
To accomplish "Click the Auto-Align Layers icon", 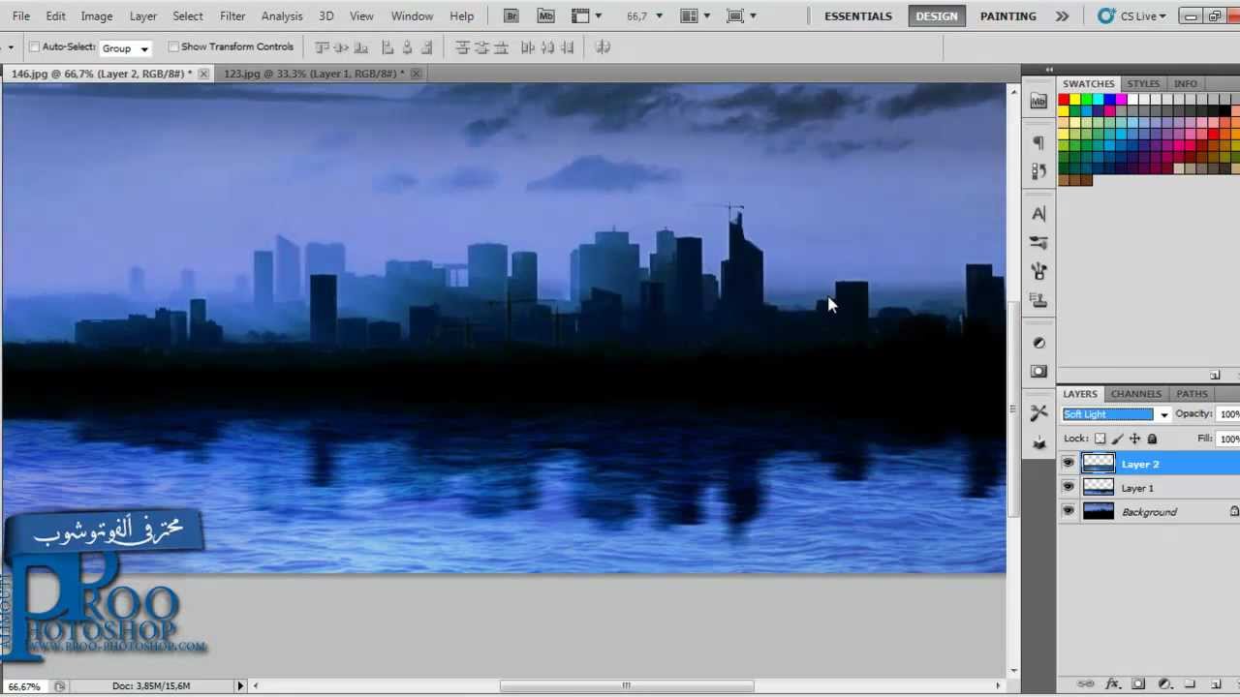I will pos(603,47).
